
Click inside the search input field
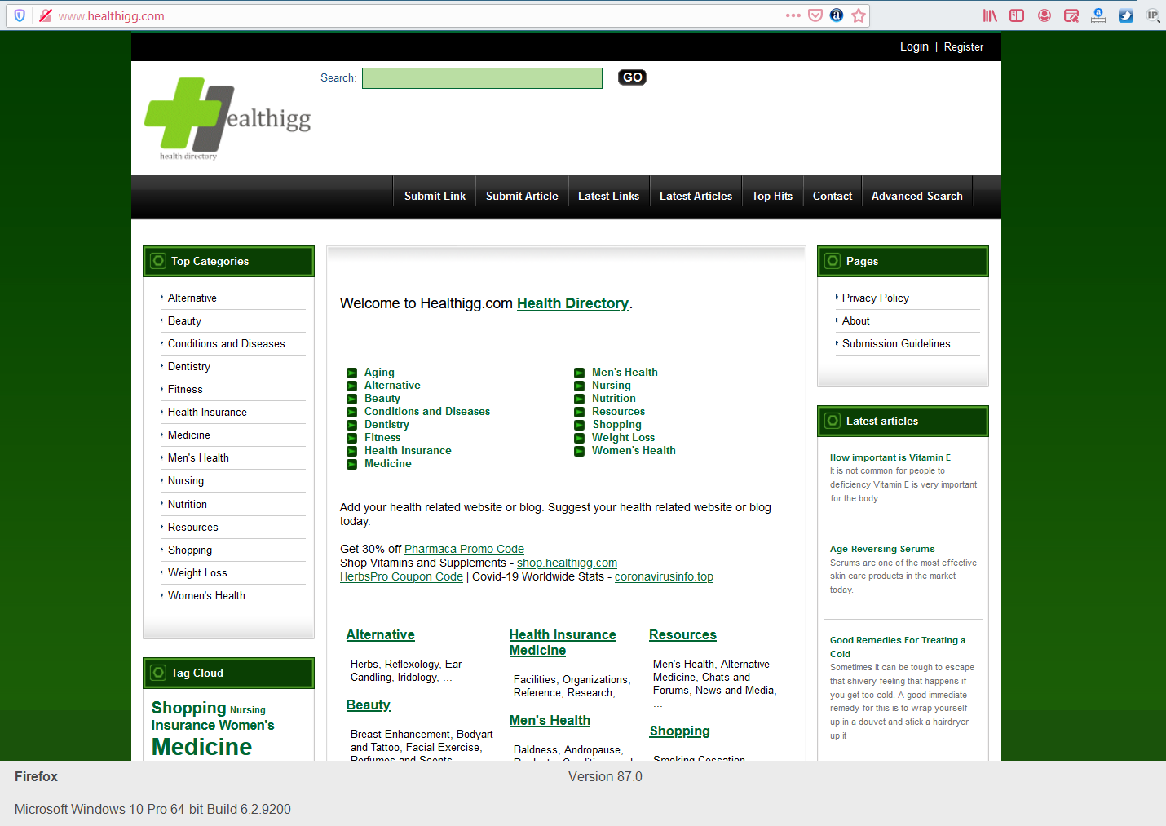[481, 77]
